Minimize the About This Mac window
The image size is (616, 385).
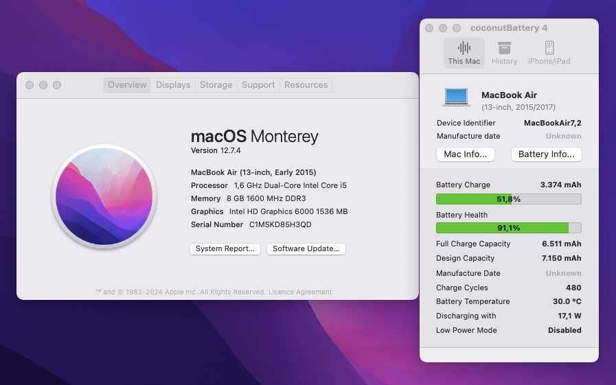(43, 85)
